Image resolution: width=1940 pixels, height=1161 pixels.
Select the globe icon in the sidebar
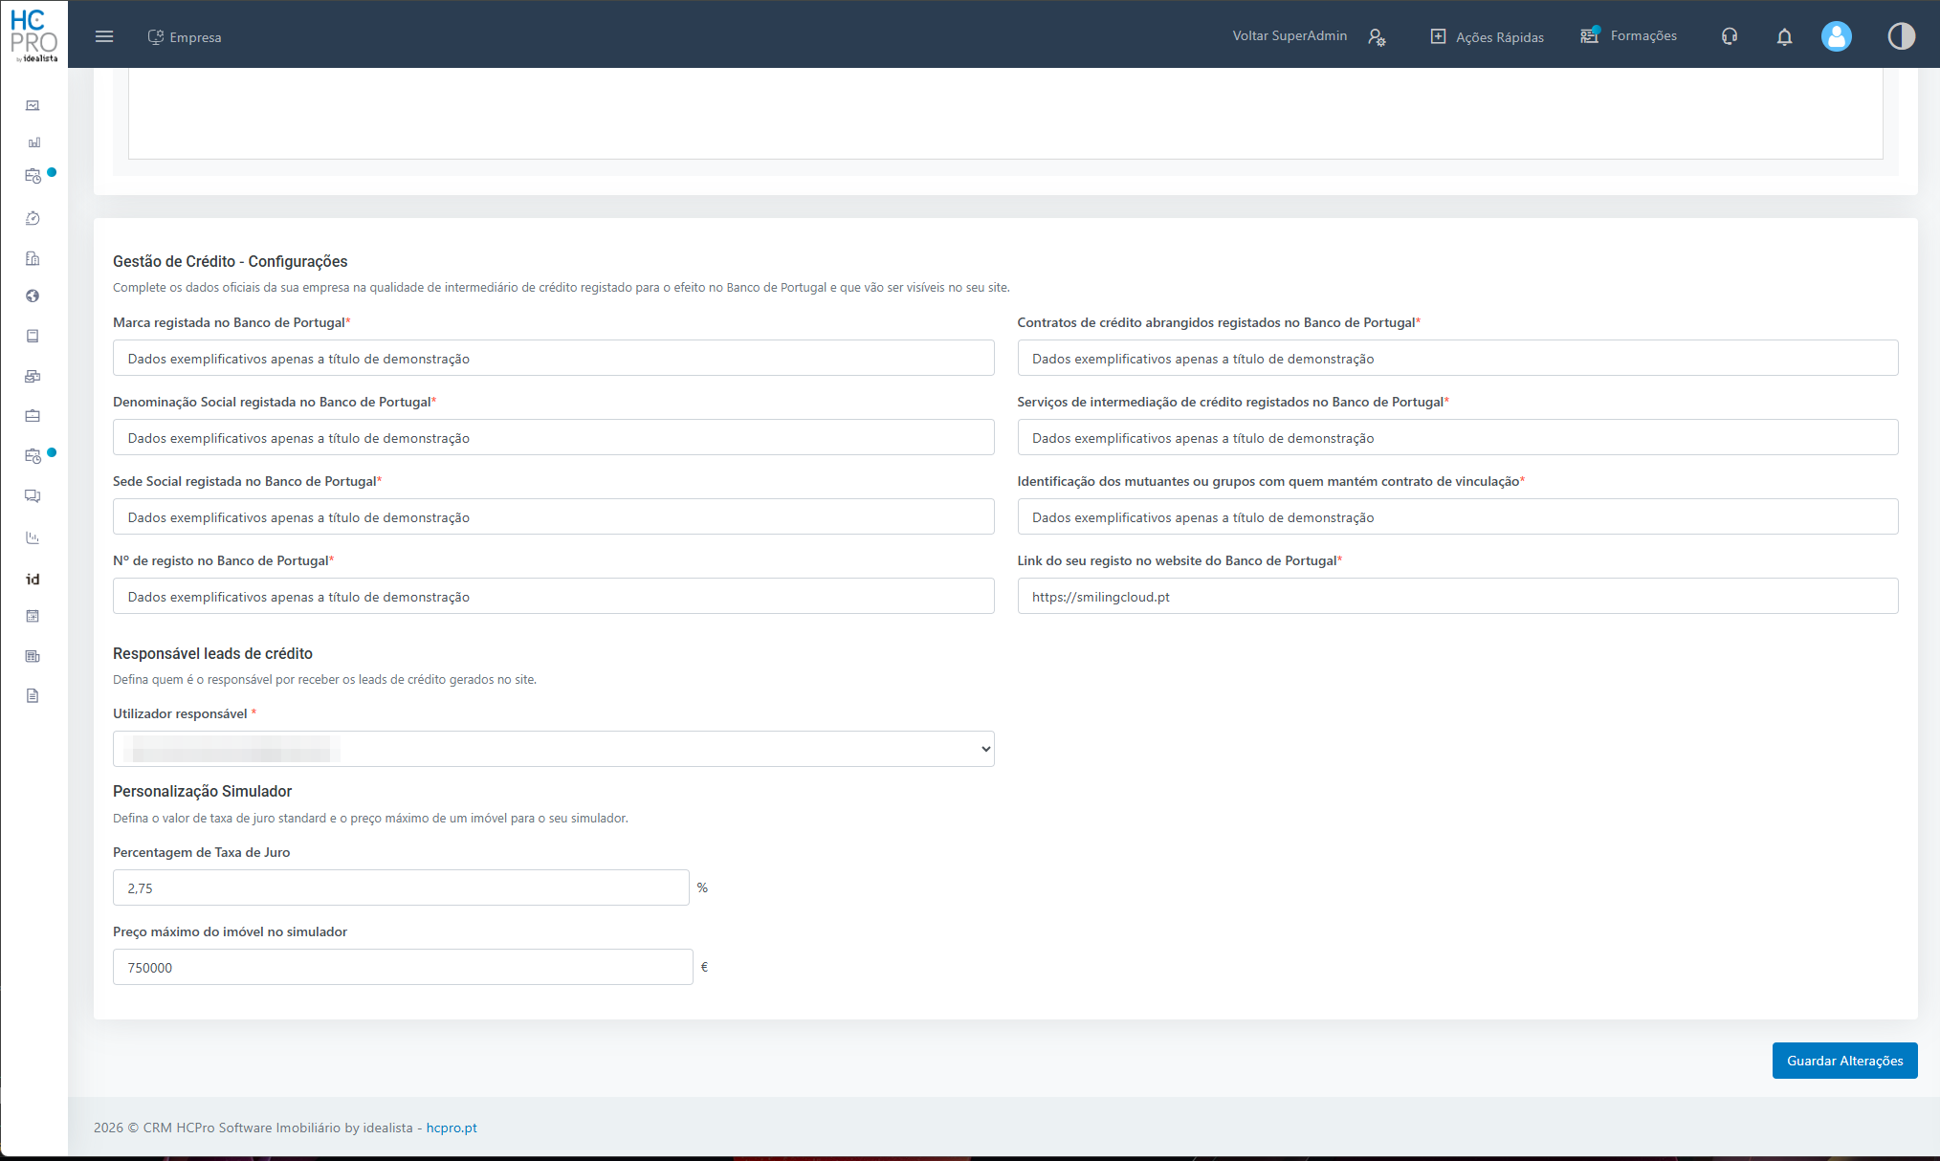[33, 296]
